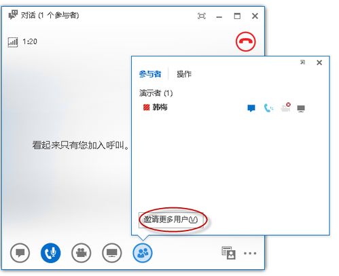Open the instant message chat bubble button
Screen dimensions: 339x276
coord(20,253)
